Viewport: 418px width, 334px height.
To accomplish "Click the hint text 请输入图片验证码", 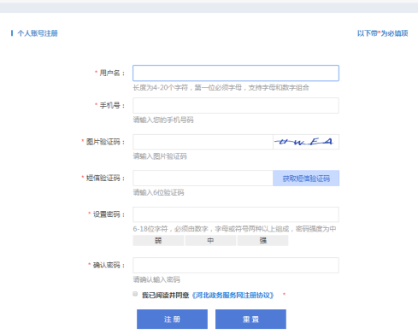I will coord(160,156).
